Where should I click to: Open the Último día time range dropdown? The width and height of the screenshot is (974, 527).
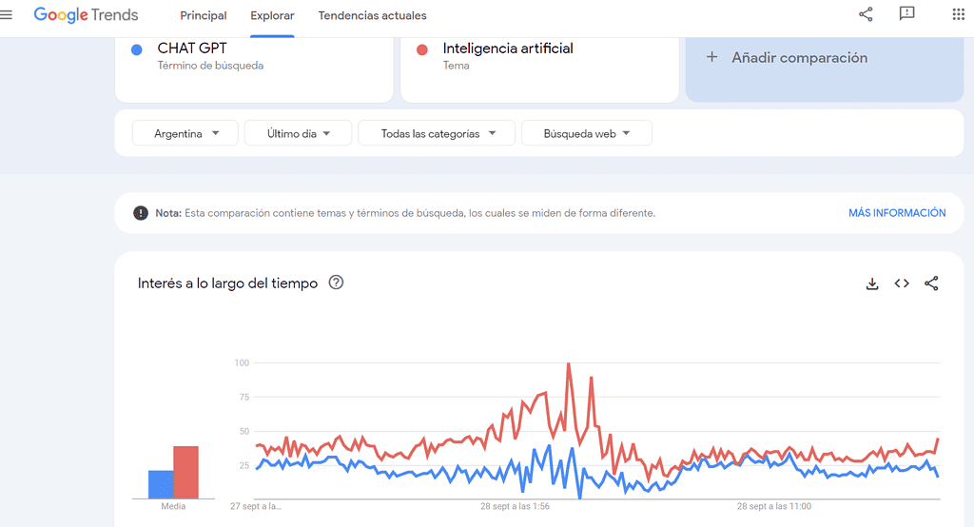[x=298, y=133]
